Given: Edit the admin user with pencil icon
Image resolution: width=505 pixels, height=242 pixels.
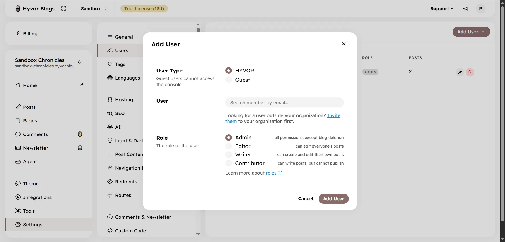Looking at the screenshot, I should click(460, 72).
